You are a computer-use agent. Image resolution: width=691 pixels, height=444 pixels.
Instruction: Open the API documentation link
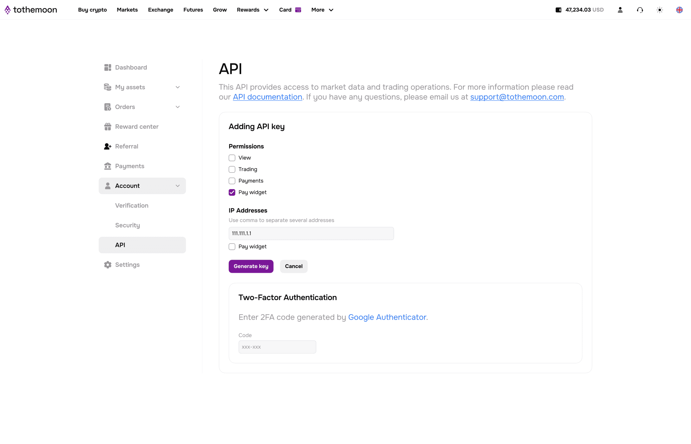pyautogui.click(x=268, y=97)
